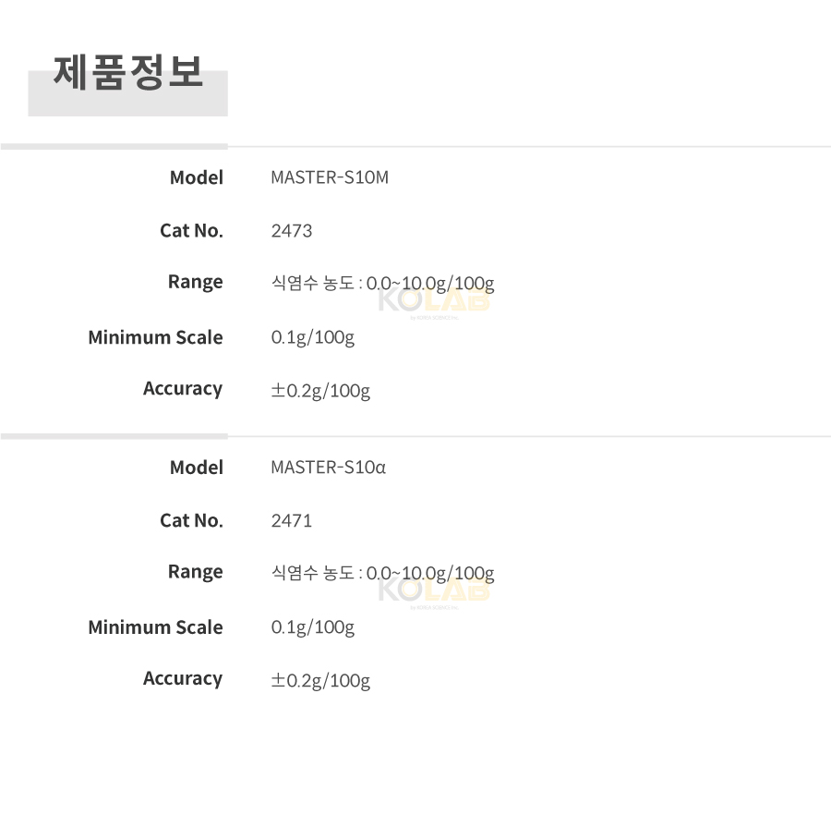Click the first Cat No. label
This screenshot has width=831, height=827.
coord(192,231)
